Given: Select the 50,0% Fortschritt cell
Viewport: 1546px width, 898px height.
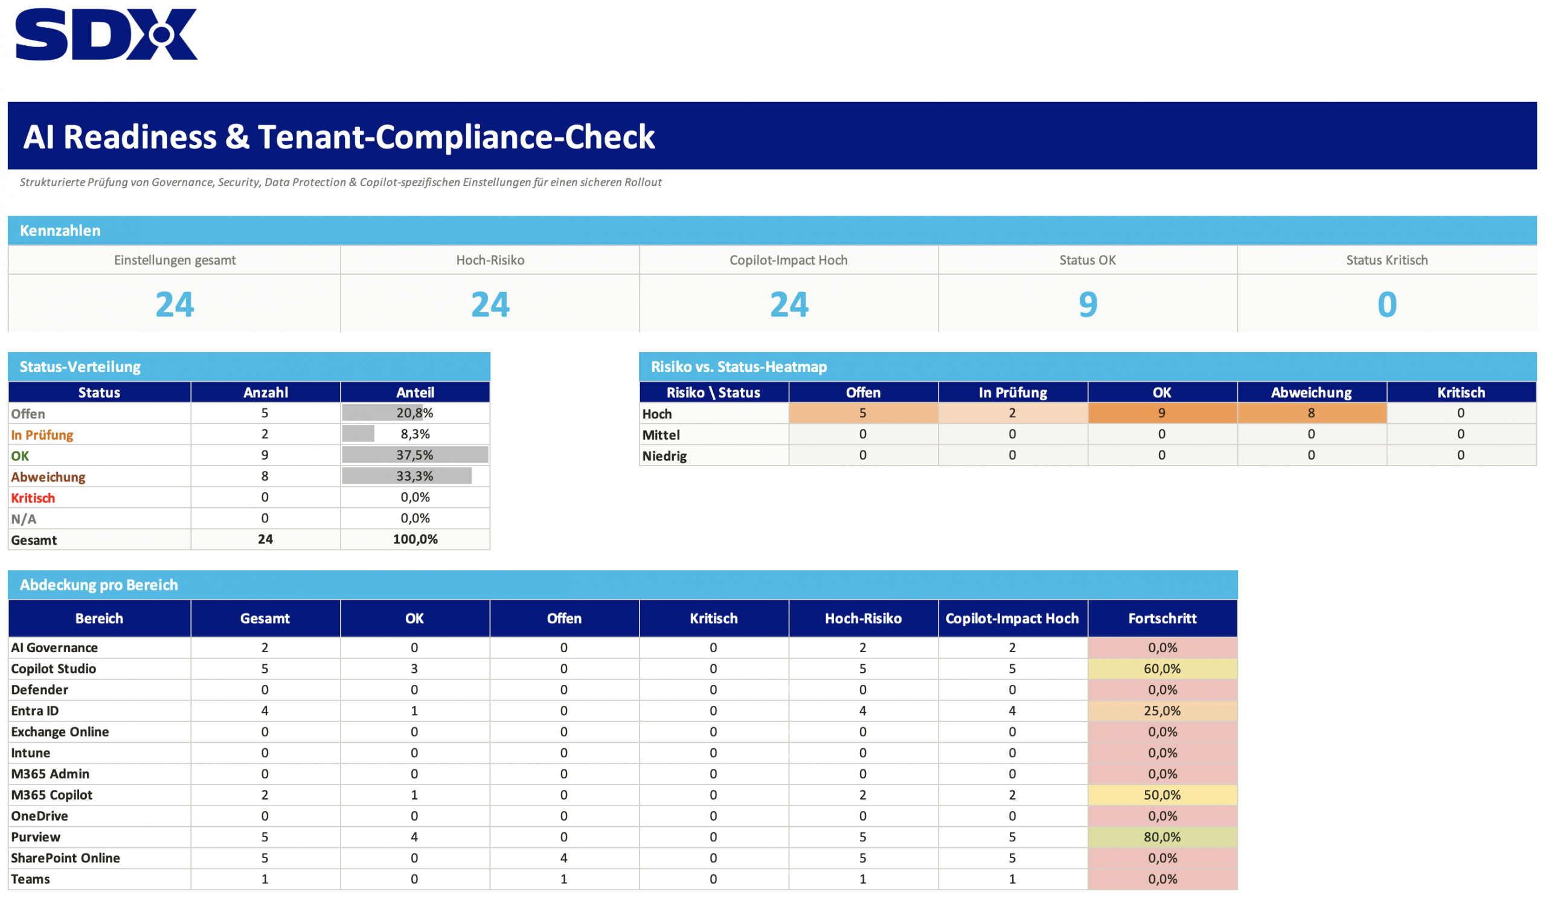Looking at the screenshot, I should [x=1163, y=795].
